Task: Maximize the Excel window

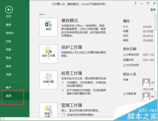Action: (148, 3)
